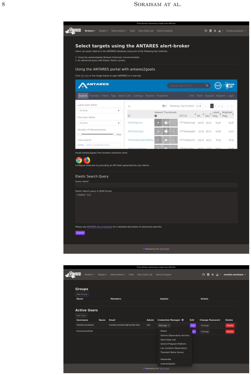Expand the Brokers menu on the ANTARES broker page
The image size is (251, 375).
coord(90,31)
